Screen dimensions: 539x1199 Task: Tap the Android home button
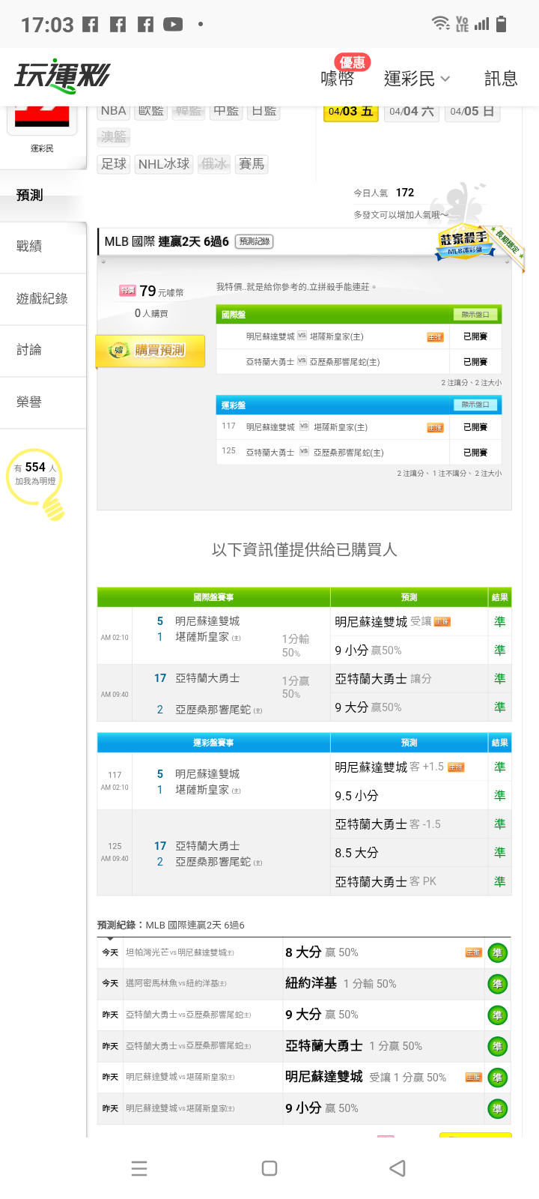269,1168
